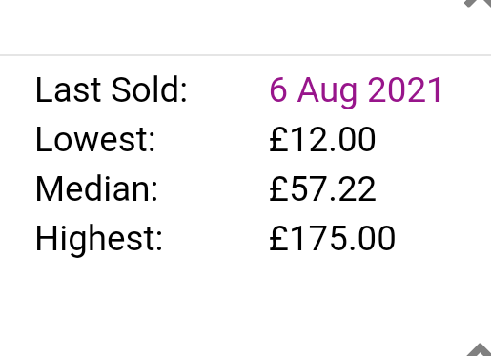Click the year 2021 in the purple date
The image size is (491, 356).
pyautogui.click(x=404, y=90)
